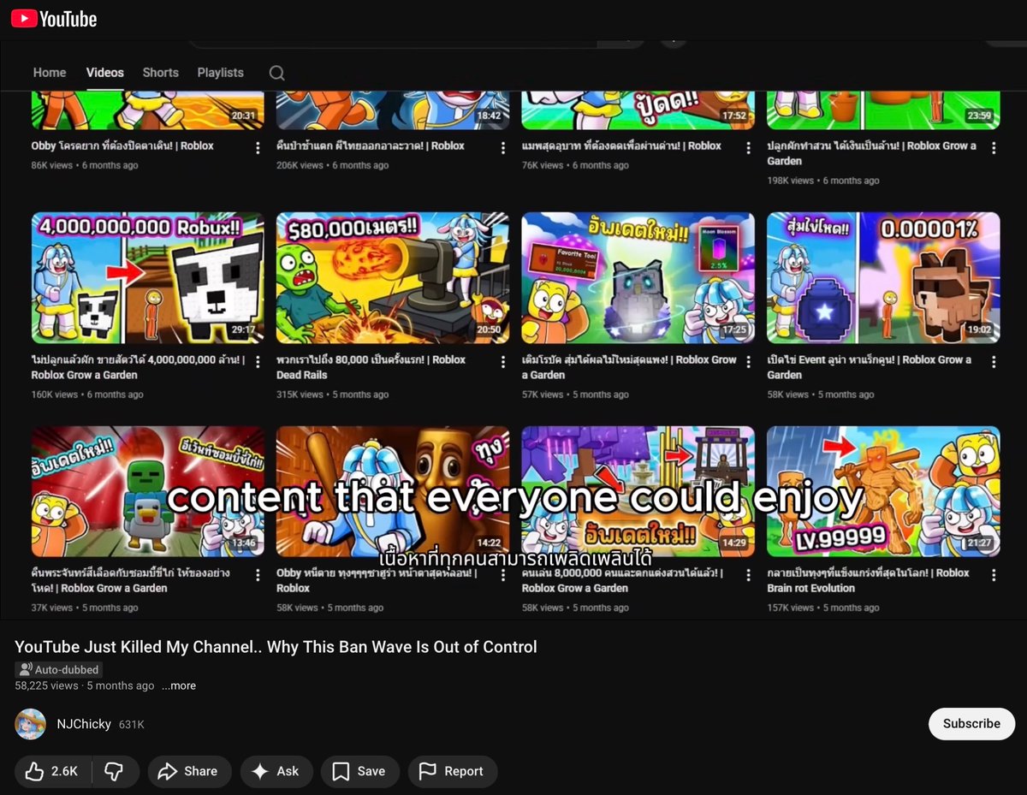Screen dimensions: 1027x795
Task: Open options menu for 57K views video
Action: coord(748,362)
